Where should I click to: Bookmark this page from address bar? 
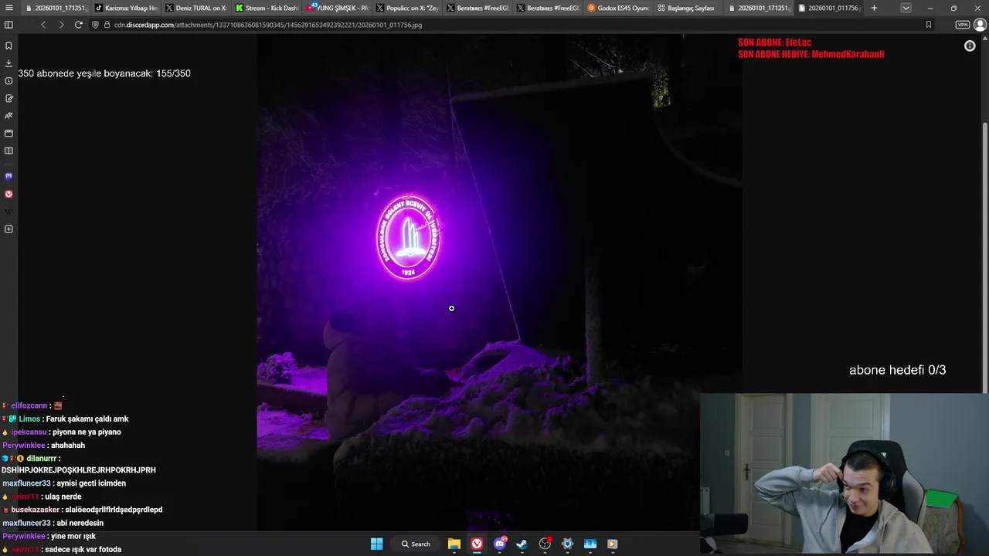click(928, 25)
